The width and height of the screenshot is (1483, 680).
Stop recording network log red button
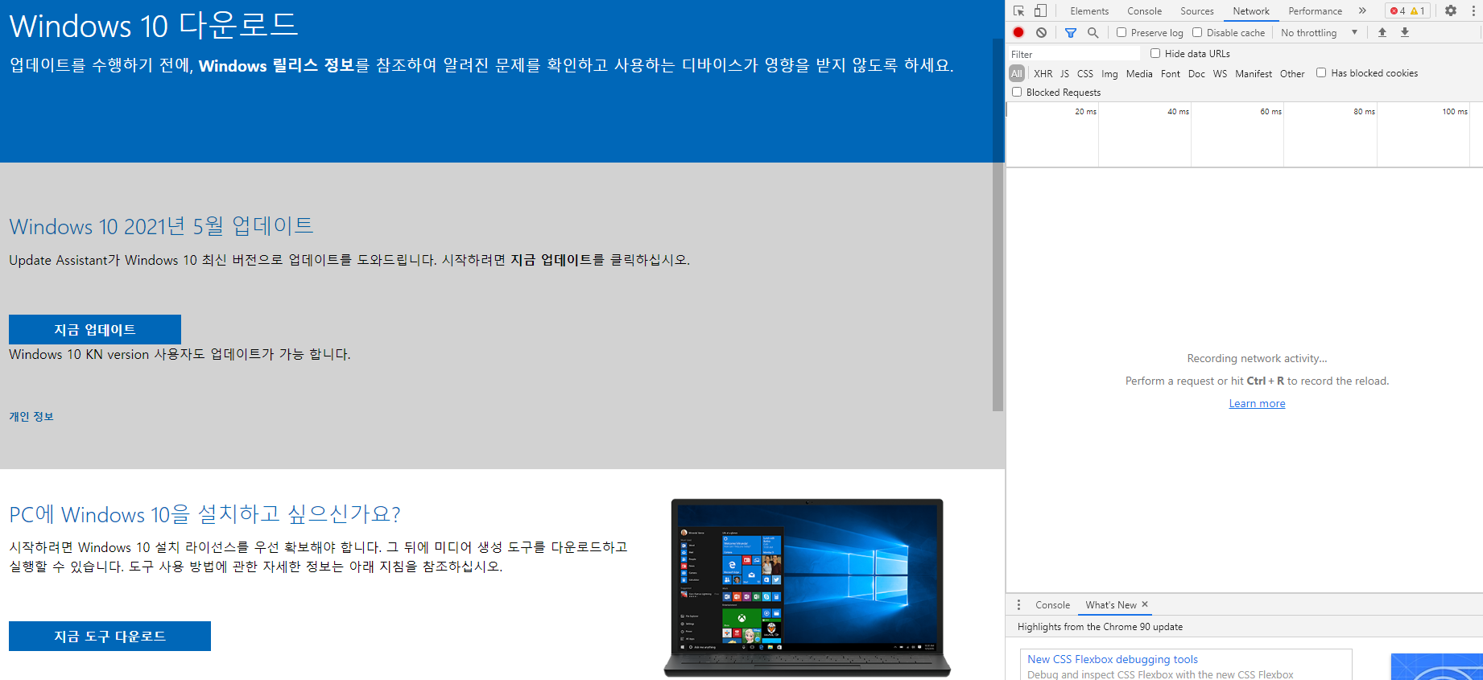(1018, 32)
